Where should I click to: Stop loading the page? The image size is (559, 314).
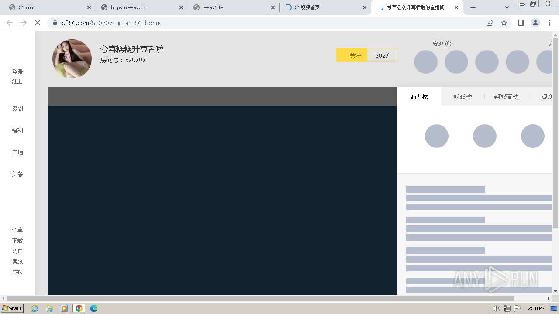click(x=38, y=23)
